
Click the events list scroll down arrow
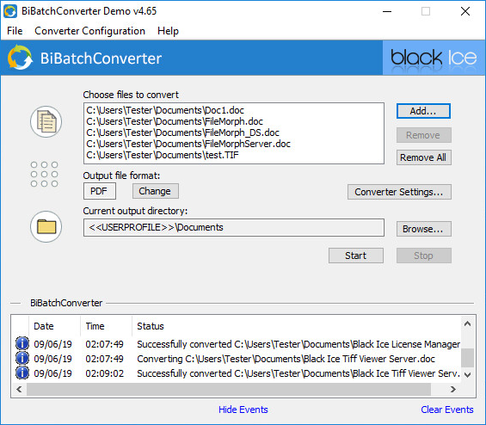468,375
